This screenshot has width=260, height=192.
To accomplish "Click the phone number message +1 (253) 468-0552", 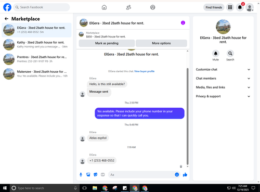I will (x=102, y=160).
